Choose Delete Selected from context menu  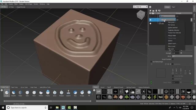(173, 28)
